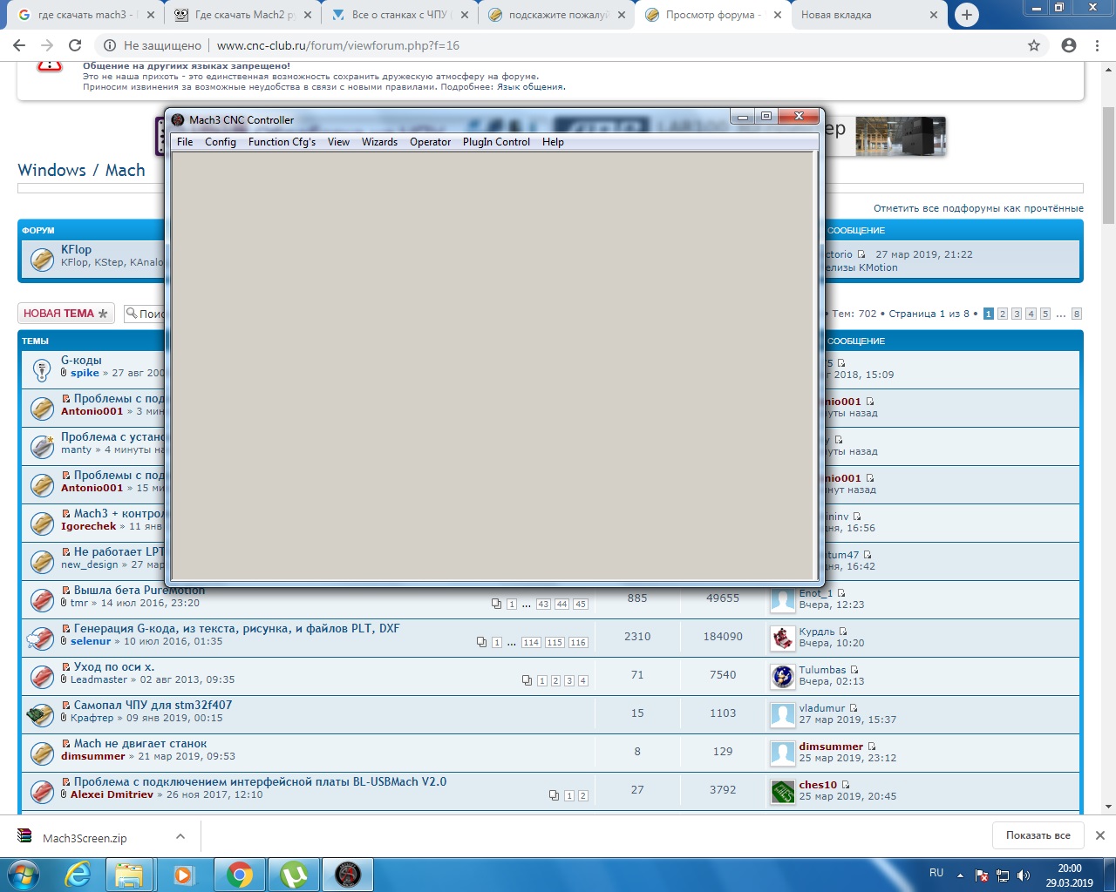Close the 'Все о станках с ЧПУ' tab

(x=464, y=15)
